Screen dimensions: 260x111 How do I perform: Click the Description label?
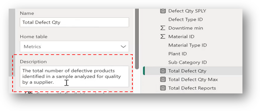pyautogui.click(x=33, y=61)
